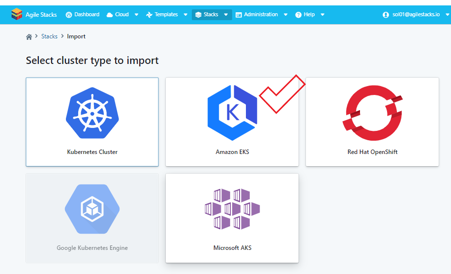Open the Cloud menu
The height and width of the screenshot is (274, 451).
click(122, 14)
